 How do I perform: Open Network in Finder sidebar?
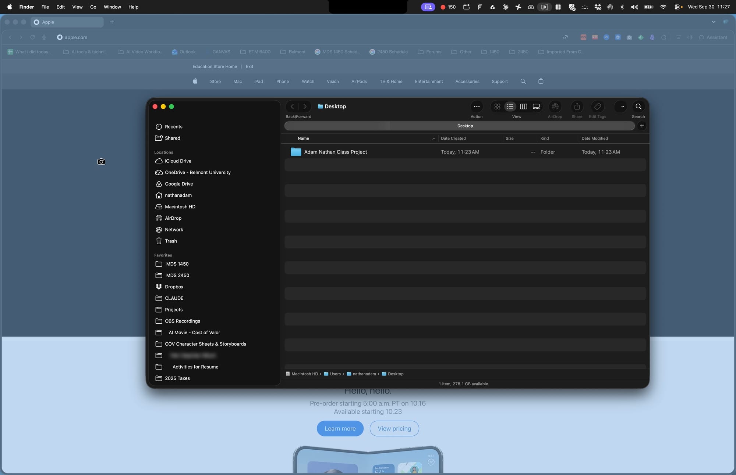tap(174, 230)
